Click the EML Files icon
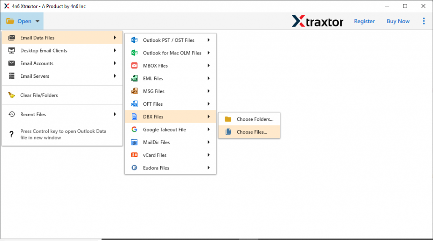Screen dimensions: 433x241 click(x=134, y=78)
